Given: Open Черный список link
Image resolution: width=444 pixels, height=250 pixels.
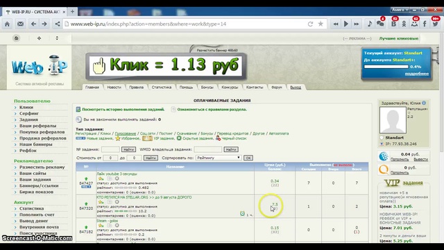Looking at the screenshot, I should [234, 138].
